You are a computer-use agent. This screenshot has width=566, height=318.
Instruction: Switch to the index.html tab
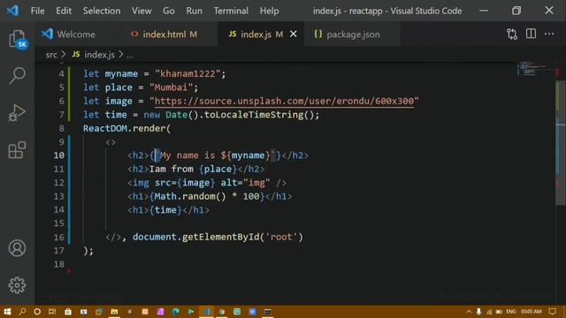click(x=169, y=34)
